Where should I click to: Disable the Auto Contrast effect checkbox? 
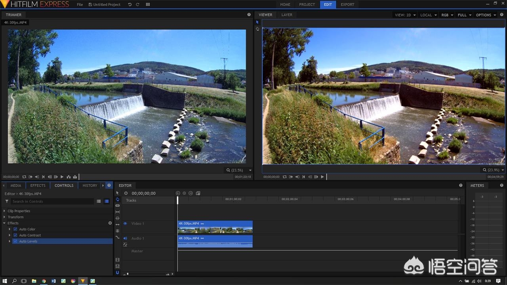[x=15, y=235]
